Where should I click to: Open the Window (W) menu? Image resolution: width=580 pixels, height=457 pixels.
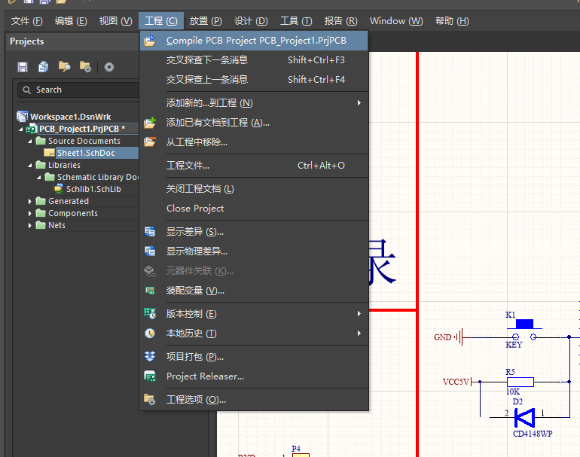point(396,21)
